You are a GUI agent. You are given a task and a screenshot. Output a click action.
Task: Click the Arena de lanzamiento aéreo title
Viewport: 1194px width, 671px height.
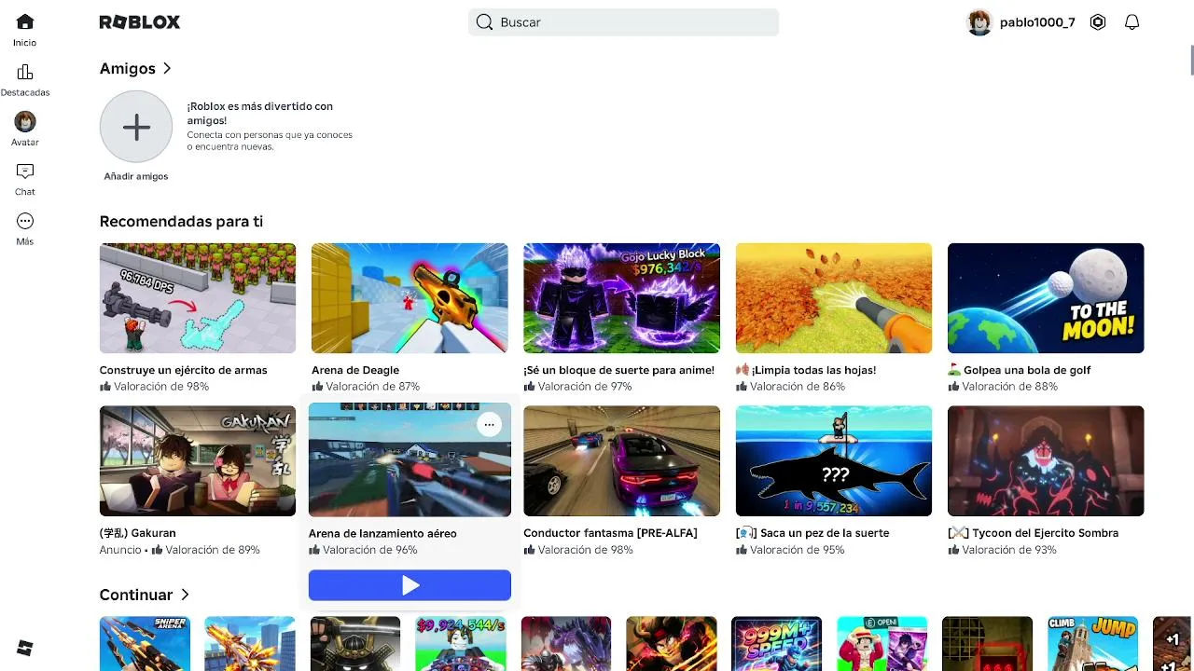point(382,533)
